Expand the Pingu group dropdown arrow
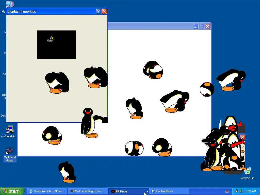 [147, 191]
